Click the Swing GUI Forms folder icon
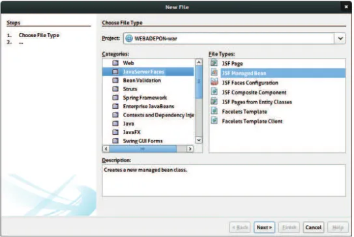 coord(115,141)
